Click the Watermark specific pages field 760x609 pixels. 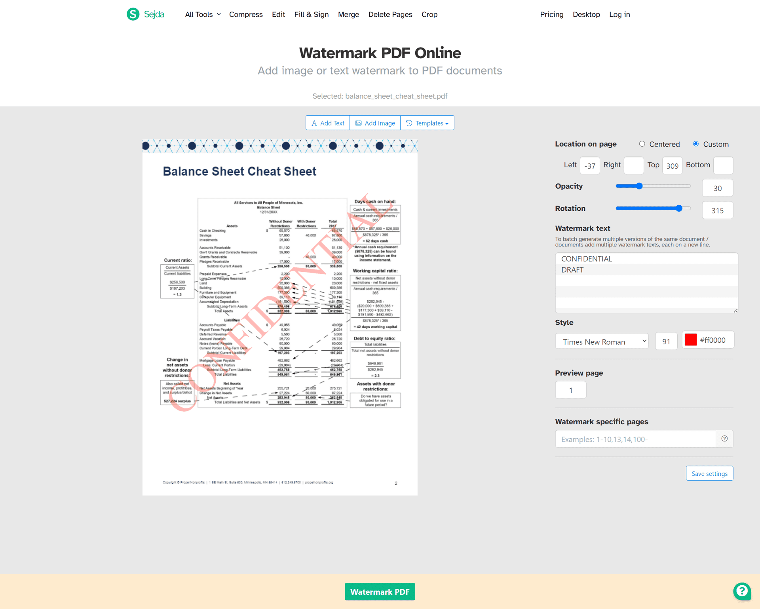click(x=635, y=439)
